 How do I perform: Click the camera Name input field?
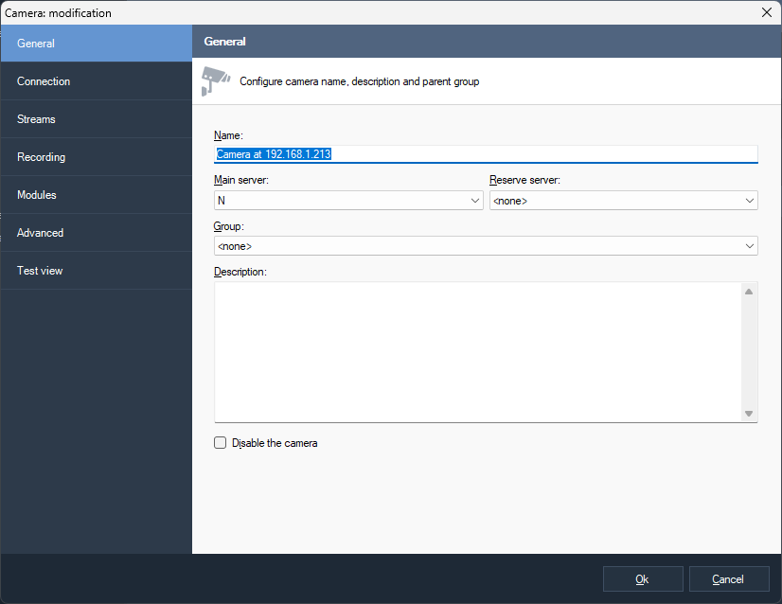coord(486,154)
